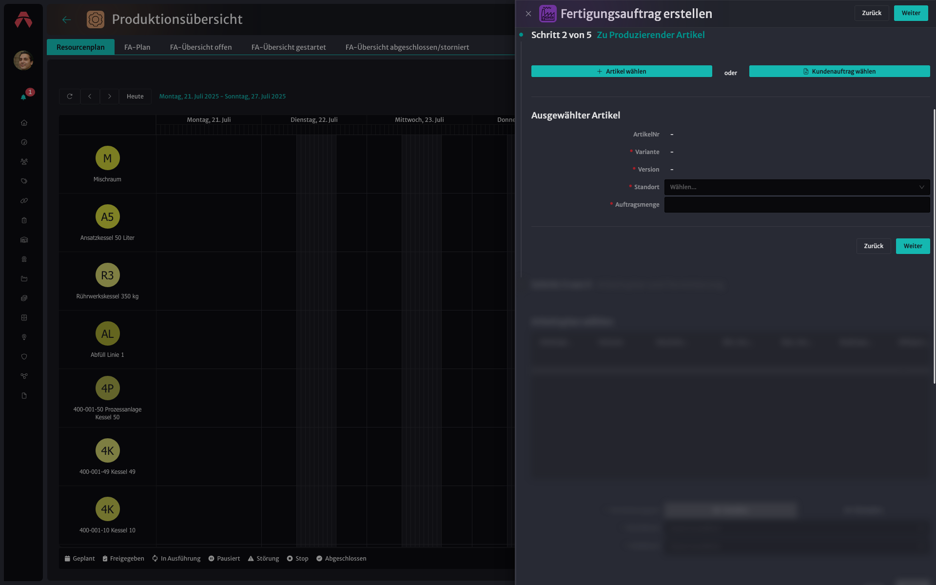Image resolution: width=936 pixels, height=585 pixels.
Task: Select the 400-001-10 Kessel 10 resource
Action: pos(107,509)
